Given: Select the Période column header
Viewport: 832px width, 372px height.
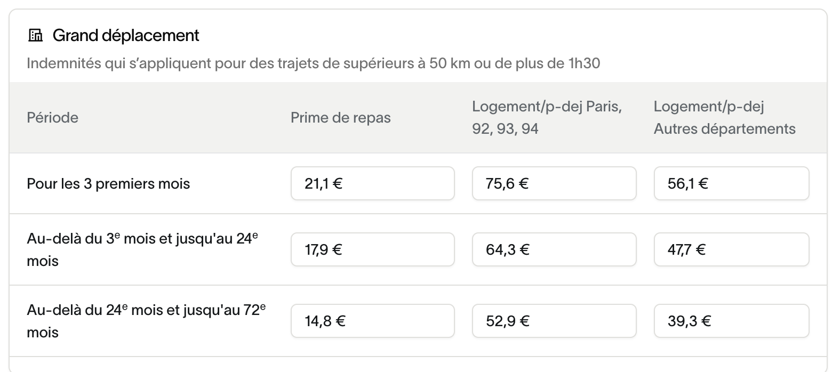Looking at the screenshot, I should click(x=52, y=117).
